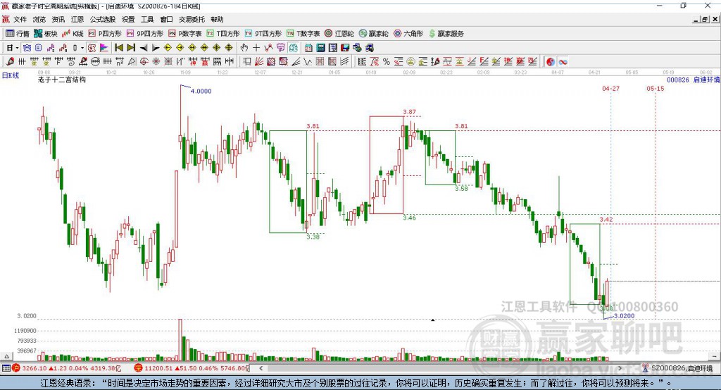Open the 资讯 menu
The image size is (721, 390).
pyautogui.click(x=58, y=19)
